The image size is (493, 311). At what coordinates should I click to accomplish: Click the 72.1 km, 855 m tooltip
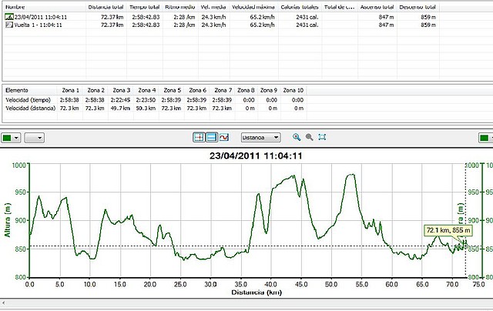click(448, 230)
